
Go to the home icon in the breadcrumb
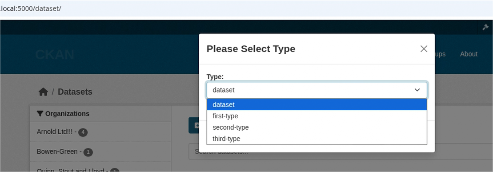click(x=43, y=92)
